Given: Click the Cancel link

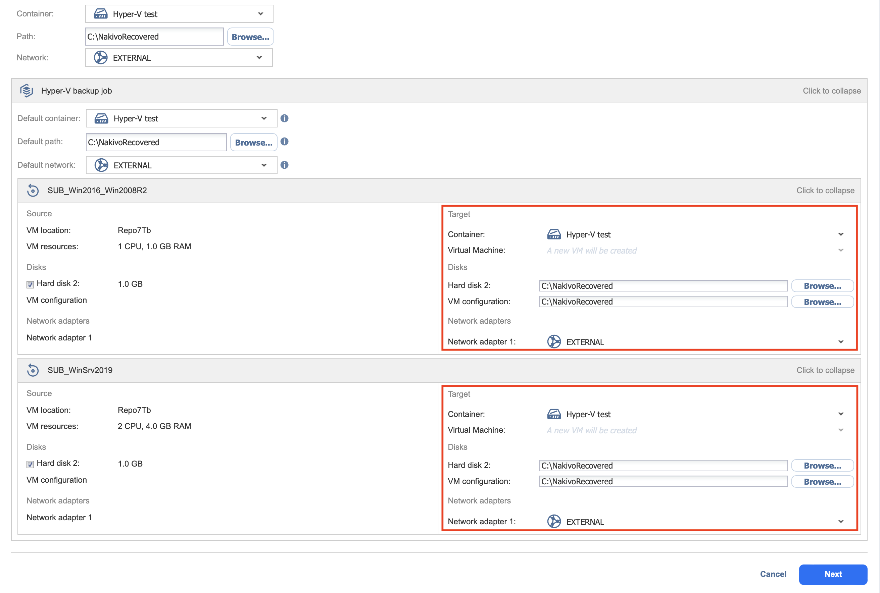Looking at the screenshot, I should tap(773, 574).
